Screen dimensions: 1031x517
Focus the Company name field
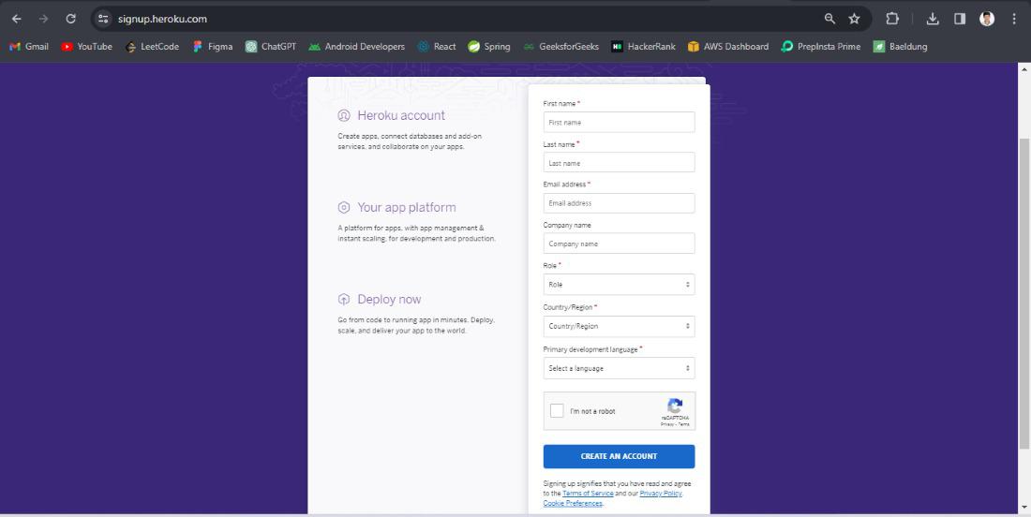(x=619, y=244)
